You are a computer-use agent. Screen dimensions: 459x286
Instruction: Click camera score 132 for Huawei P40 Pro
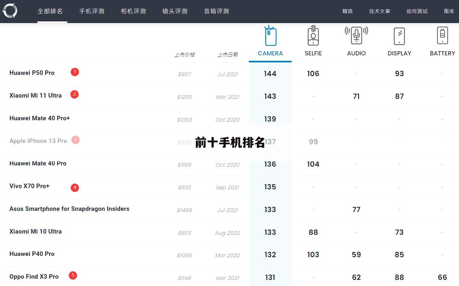(x=270, y=255)
